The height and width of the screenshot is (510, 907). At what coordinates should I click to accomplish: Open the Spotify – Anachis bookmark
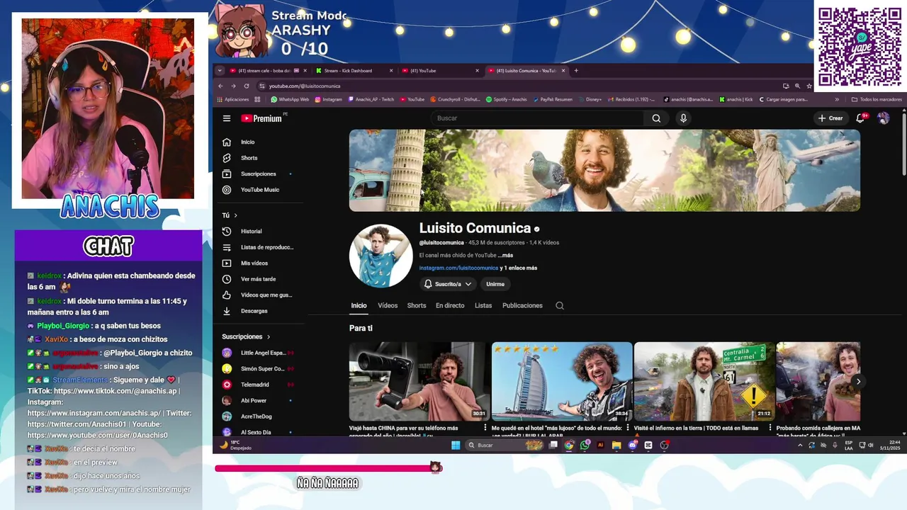click(506, 100)
